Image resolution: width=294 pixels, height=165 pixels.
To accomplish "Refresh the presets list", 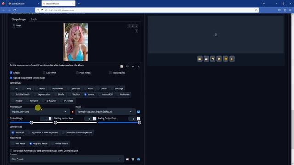I will point(138,159).
